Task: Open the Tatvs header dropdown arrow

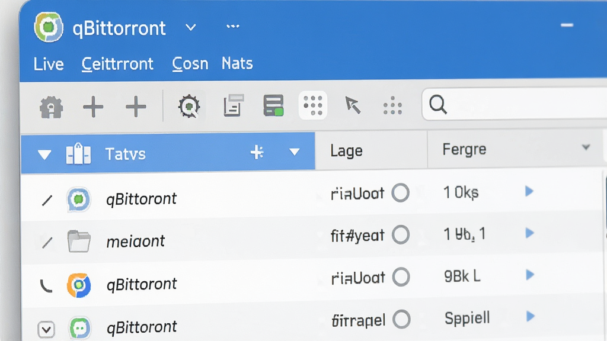Action: tap(294, 152)
